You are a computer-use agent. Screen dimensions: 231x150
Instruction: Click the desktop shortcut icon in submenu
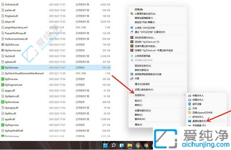point(190,121)
